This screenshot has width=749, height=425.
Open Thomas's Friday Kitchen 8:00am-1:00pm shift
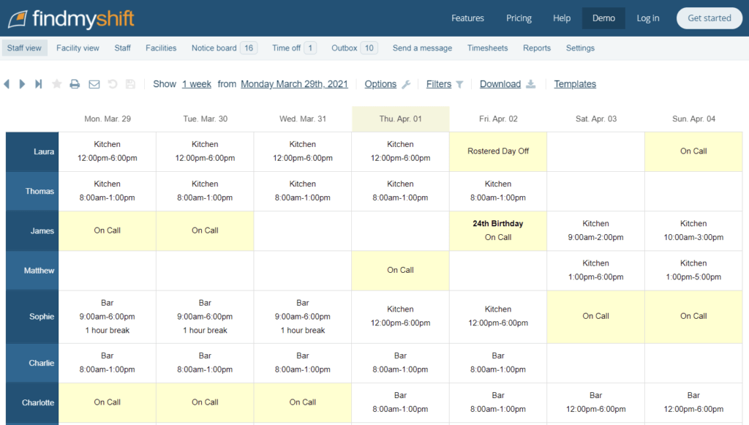(x=497, y=191)
